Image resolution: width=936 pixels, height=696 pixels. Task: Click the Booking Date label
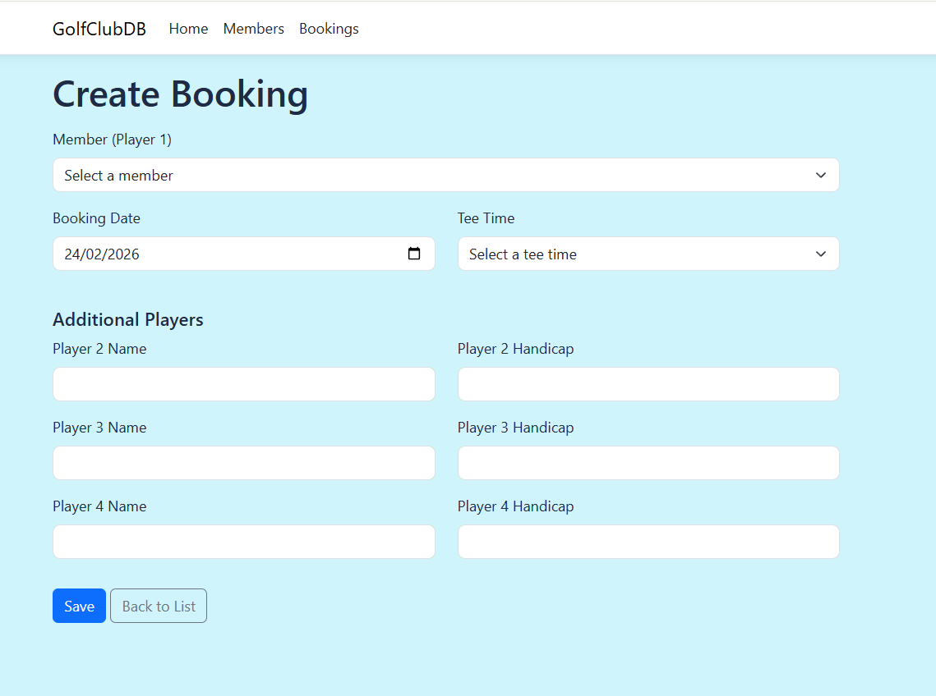[x=97, y=218]
